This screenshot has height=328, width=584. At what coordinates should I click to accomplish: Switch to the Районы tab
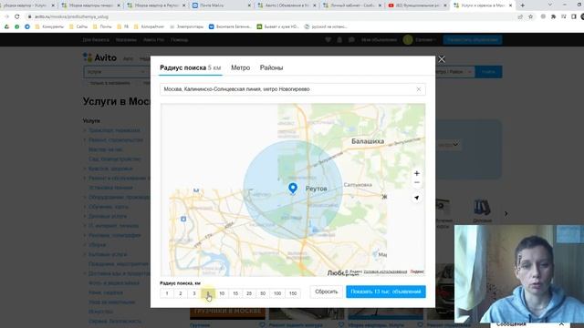(271, 67)
